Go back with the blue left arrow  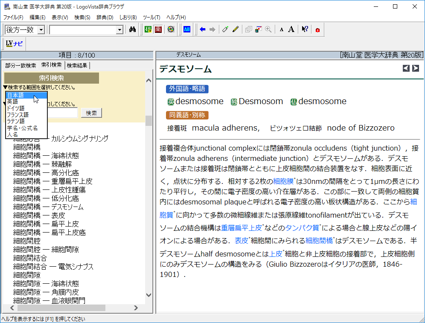coord(202,29)
